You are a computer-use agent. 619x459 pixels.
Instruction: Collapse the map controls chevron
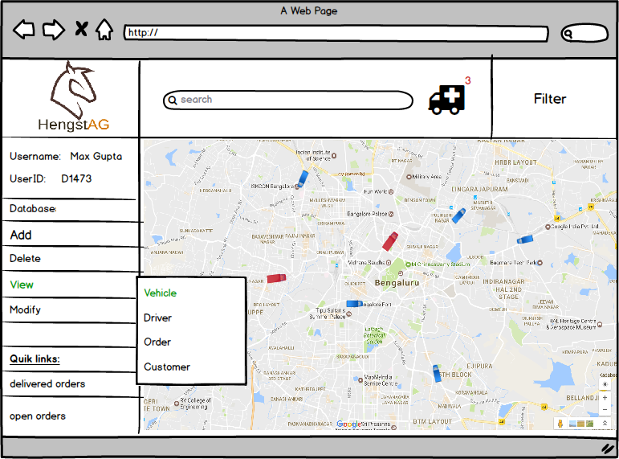605,423
